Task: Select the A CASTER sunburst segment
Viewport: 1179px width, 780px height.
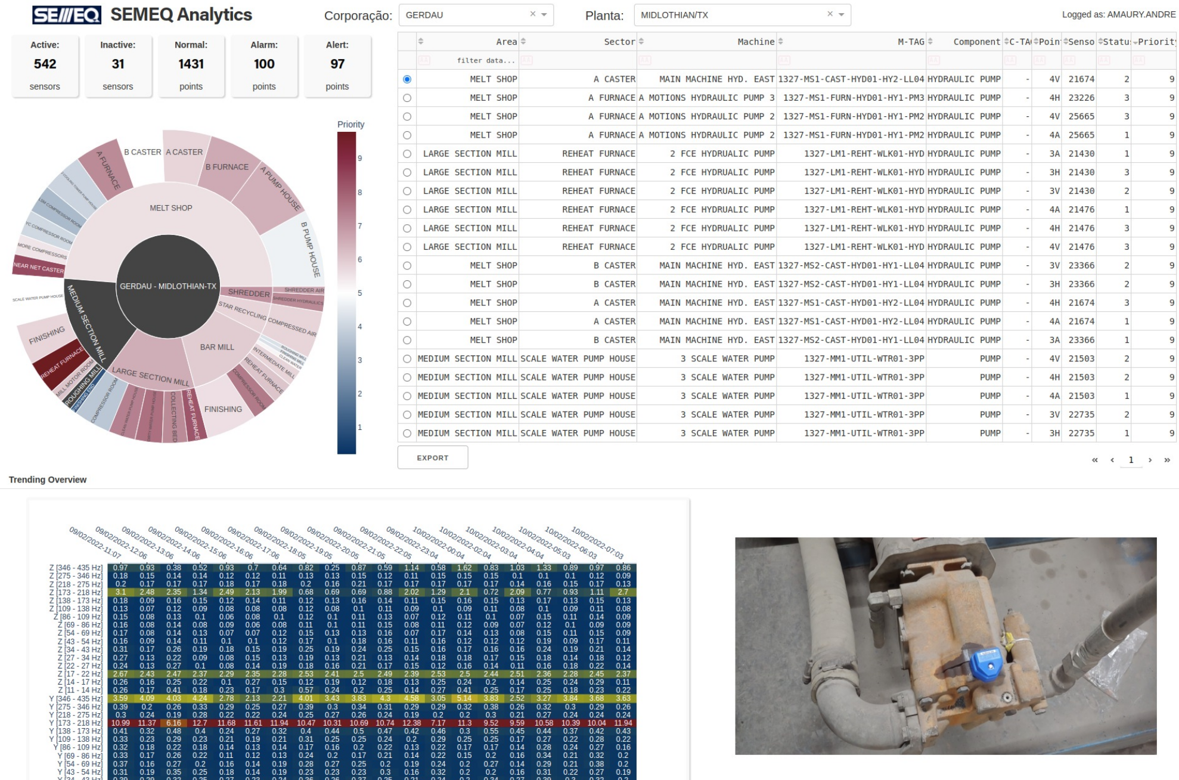Action: (x=184, y=152)
